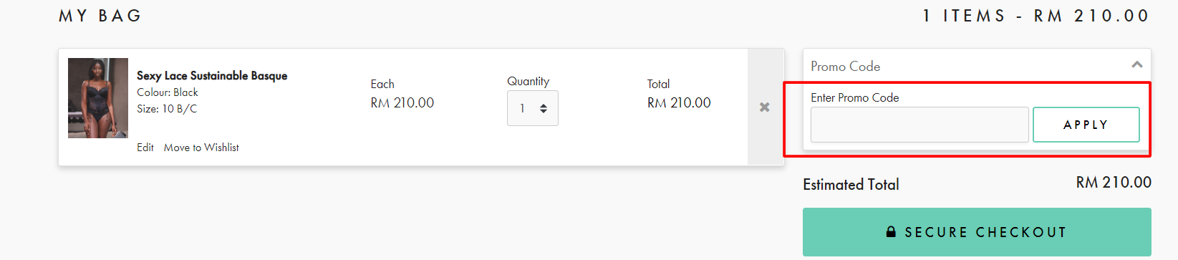
Task: Click the Enter Promo Code label
Action: pyautogui.click(x=855, y=97)
